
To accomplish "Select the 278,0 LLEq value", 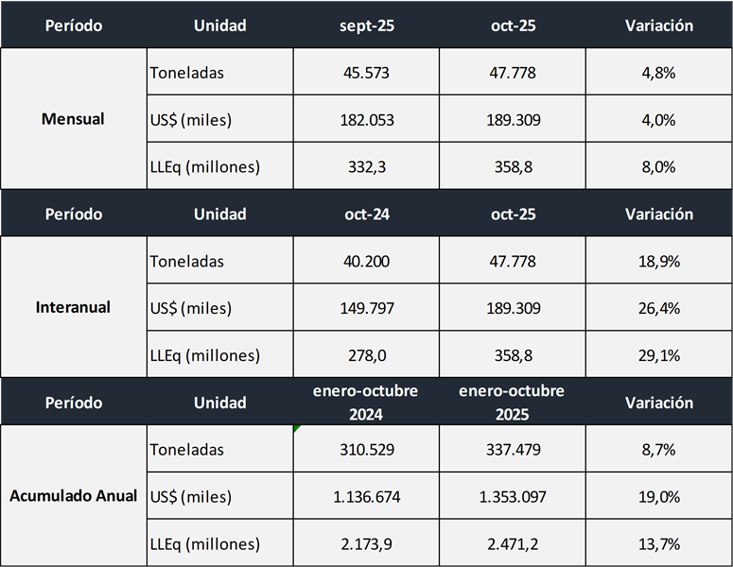I will 366,355.
